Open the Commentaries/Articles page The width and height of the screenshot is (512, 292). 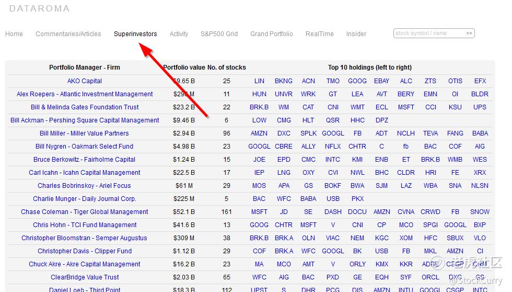click(68, 34)
